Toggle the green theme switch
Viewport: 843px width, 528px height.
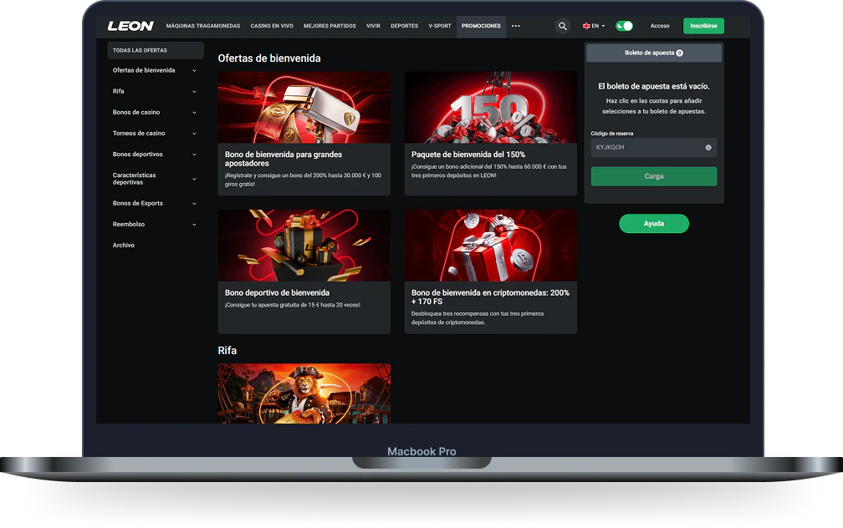click(624, 26)
